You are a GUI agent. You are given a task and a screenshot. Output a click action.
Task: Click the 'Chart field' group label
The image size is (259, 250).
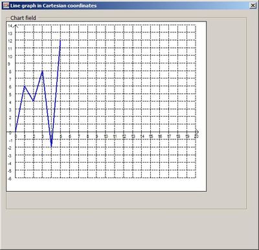click(x=23, y=18)
